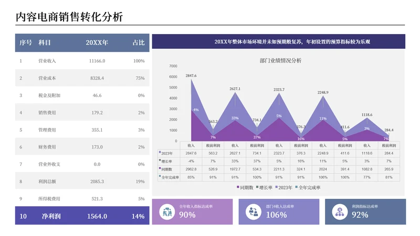Select the 税金及附加 row label

pos(49,95)
